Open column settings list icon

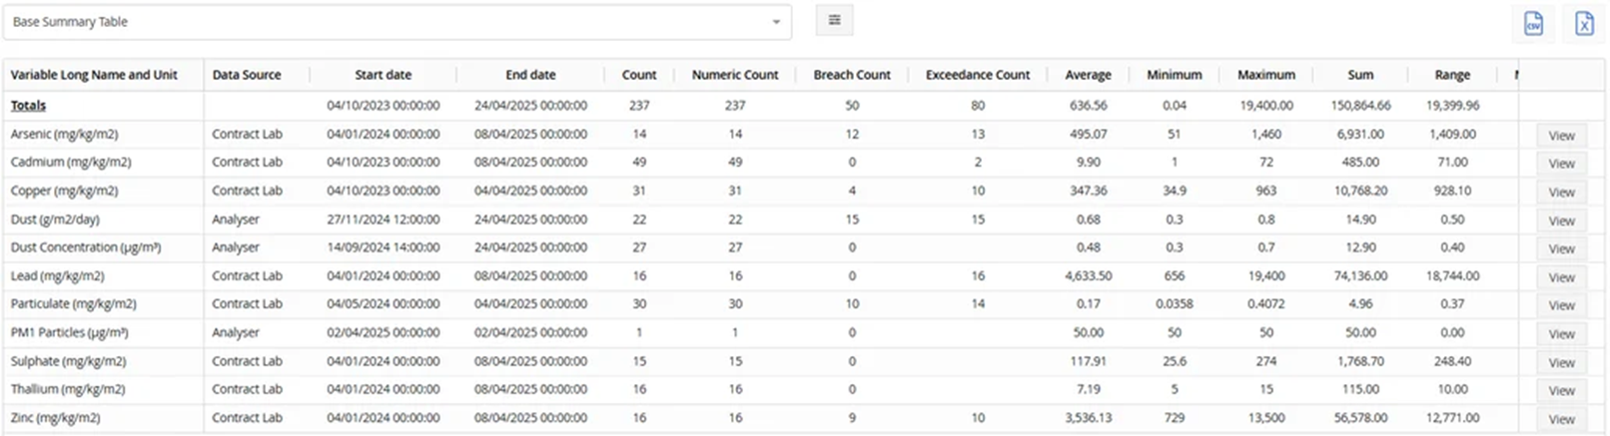835,20
